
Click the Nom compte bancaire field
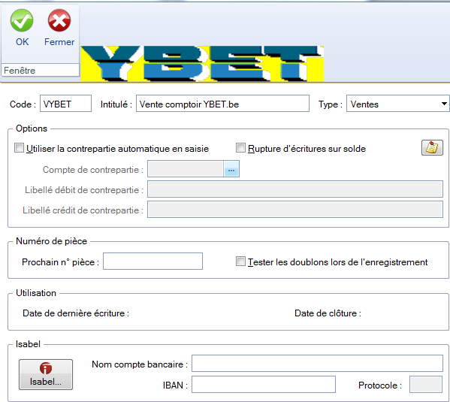pyautogui.click(x=317, y=364)
